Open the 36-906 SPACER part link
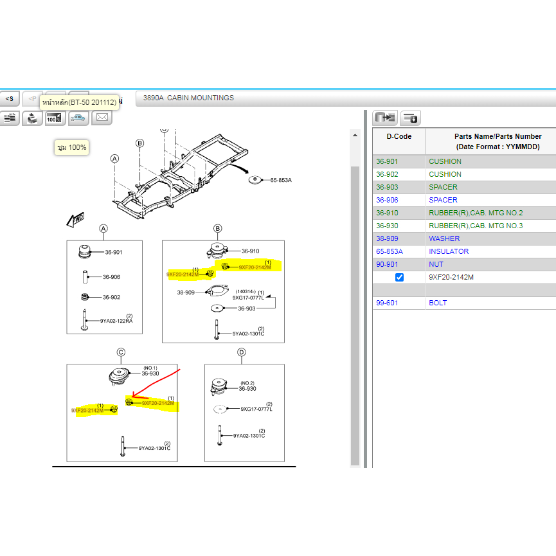This screenshot has width=556, height=556. (x=387, y=200)
